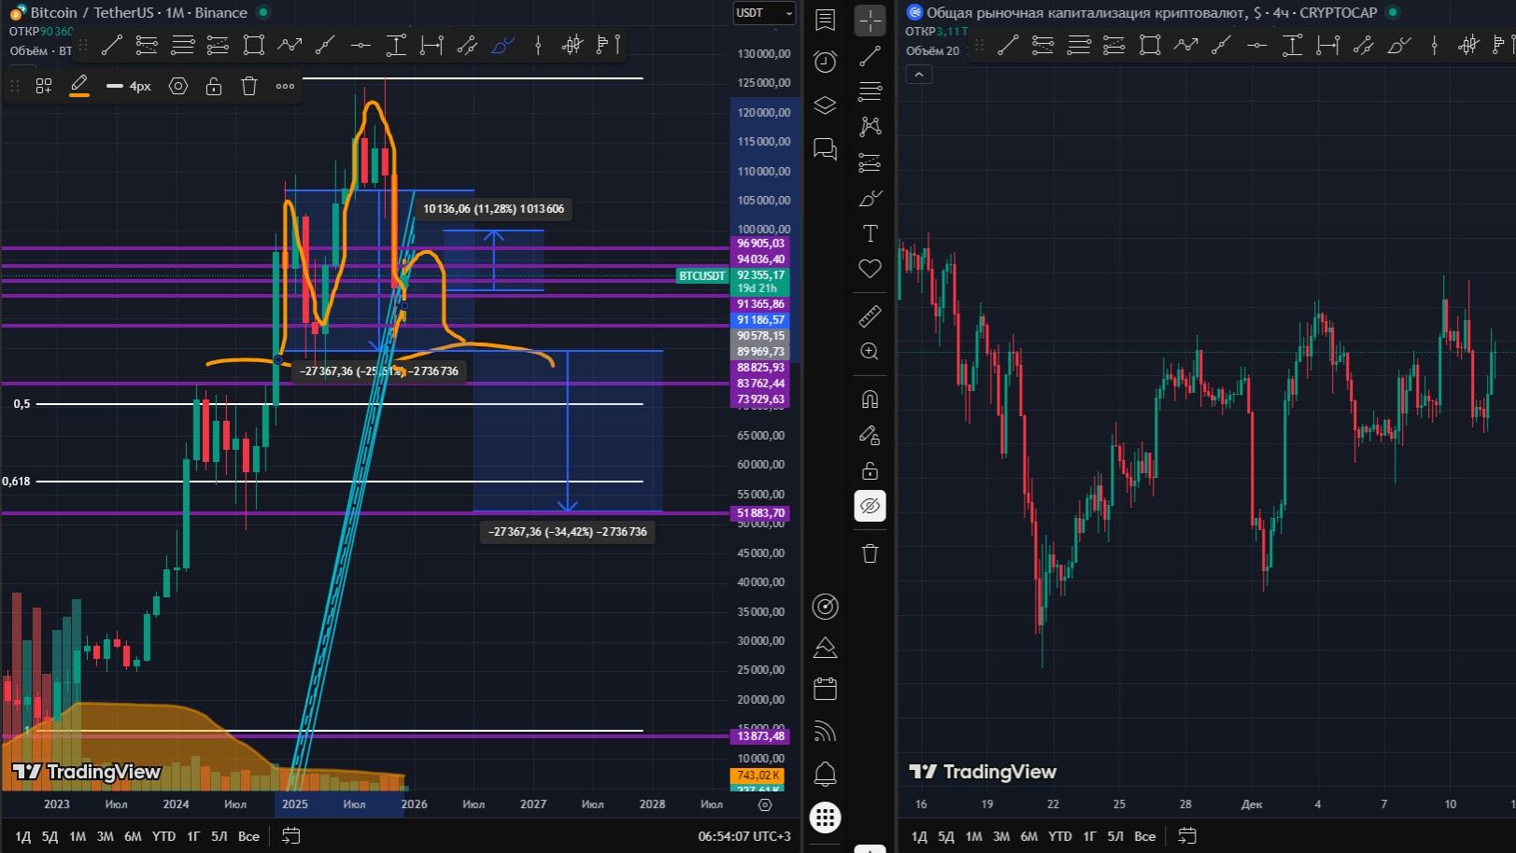This screenshot has width=1516, height=853.
Task: Open the chats panel
Action: point(825,148)
